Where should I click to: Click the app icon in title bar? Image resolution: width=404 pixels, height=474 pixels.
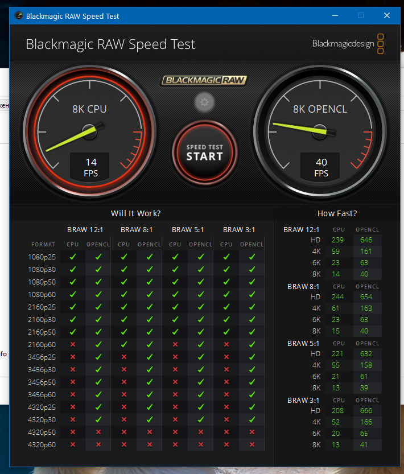[x=19, y=15]
